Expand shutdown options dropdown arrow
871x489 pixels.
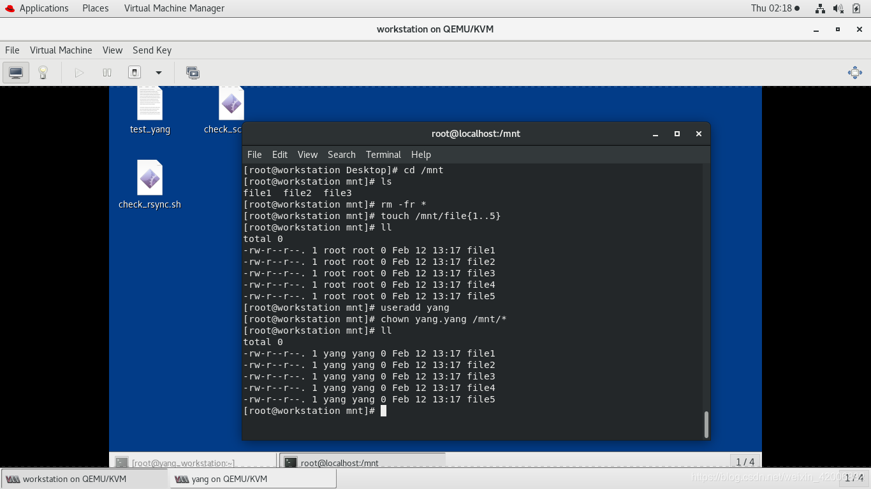(159, 73)
